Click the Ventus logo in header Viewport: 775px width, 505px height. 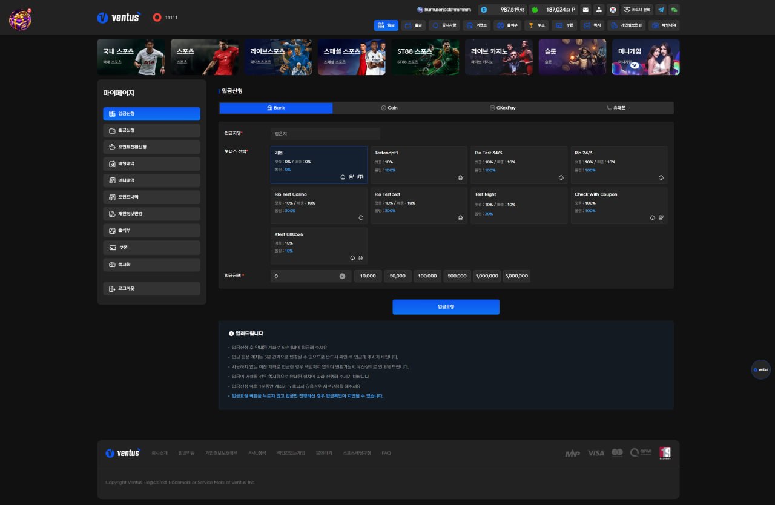[x=119, y=18]
